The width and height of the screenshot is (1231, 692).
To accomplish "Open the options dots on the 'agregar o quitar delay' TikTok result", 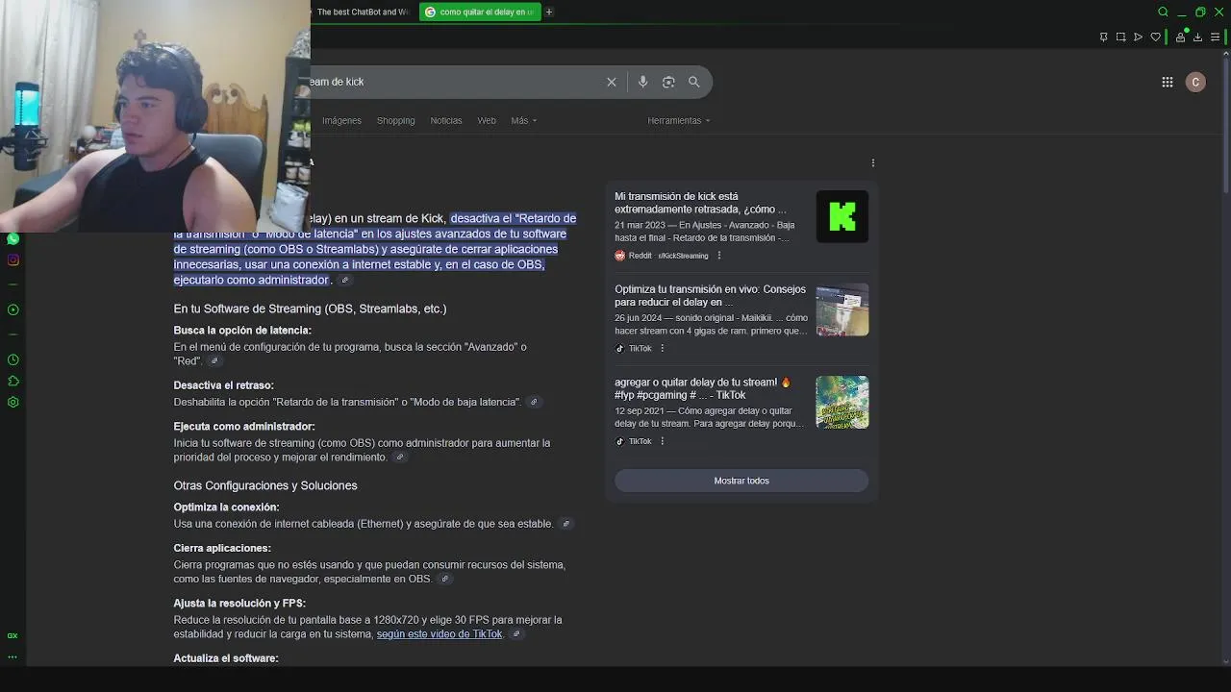I will tap(662, 441).
